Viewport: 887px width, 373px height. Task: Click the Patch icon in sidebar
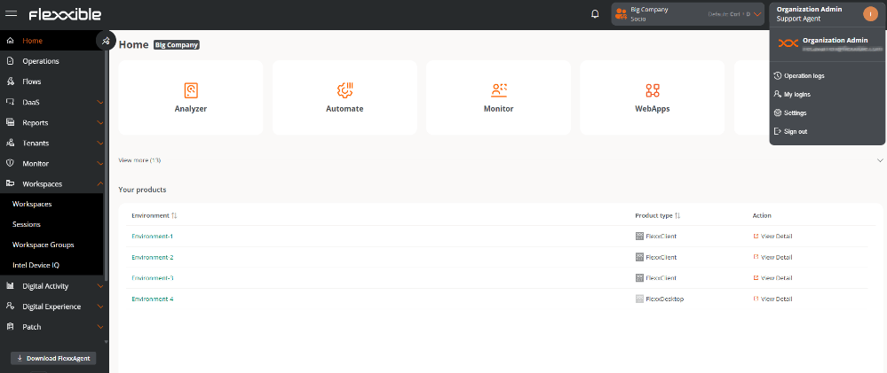point(10,327)
